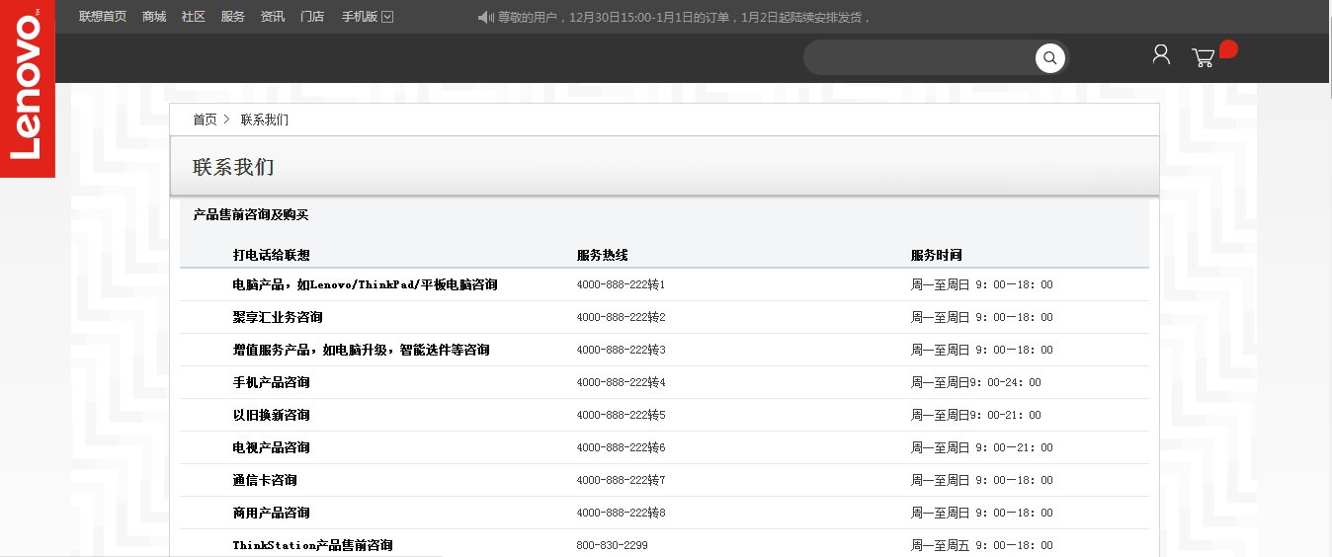Select the 通信卡咨询 row label
Image resolution: width=1332 pixels, height=557 pixels.
(x=265, y=480)
